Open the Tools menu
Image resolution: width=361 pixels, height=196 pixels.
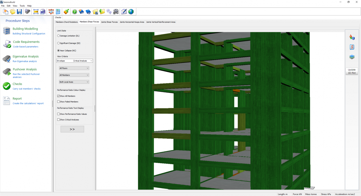(x=22, y=6)
